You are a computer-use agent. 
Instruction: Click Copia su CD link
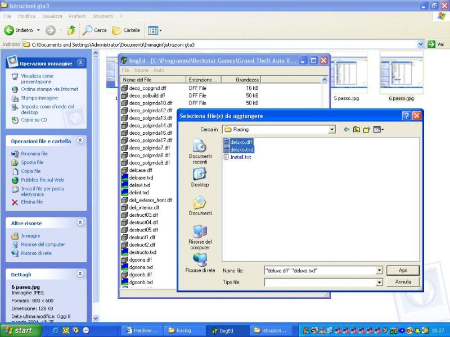(34, 120)
